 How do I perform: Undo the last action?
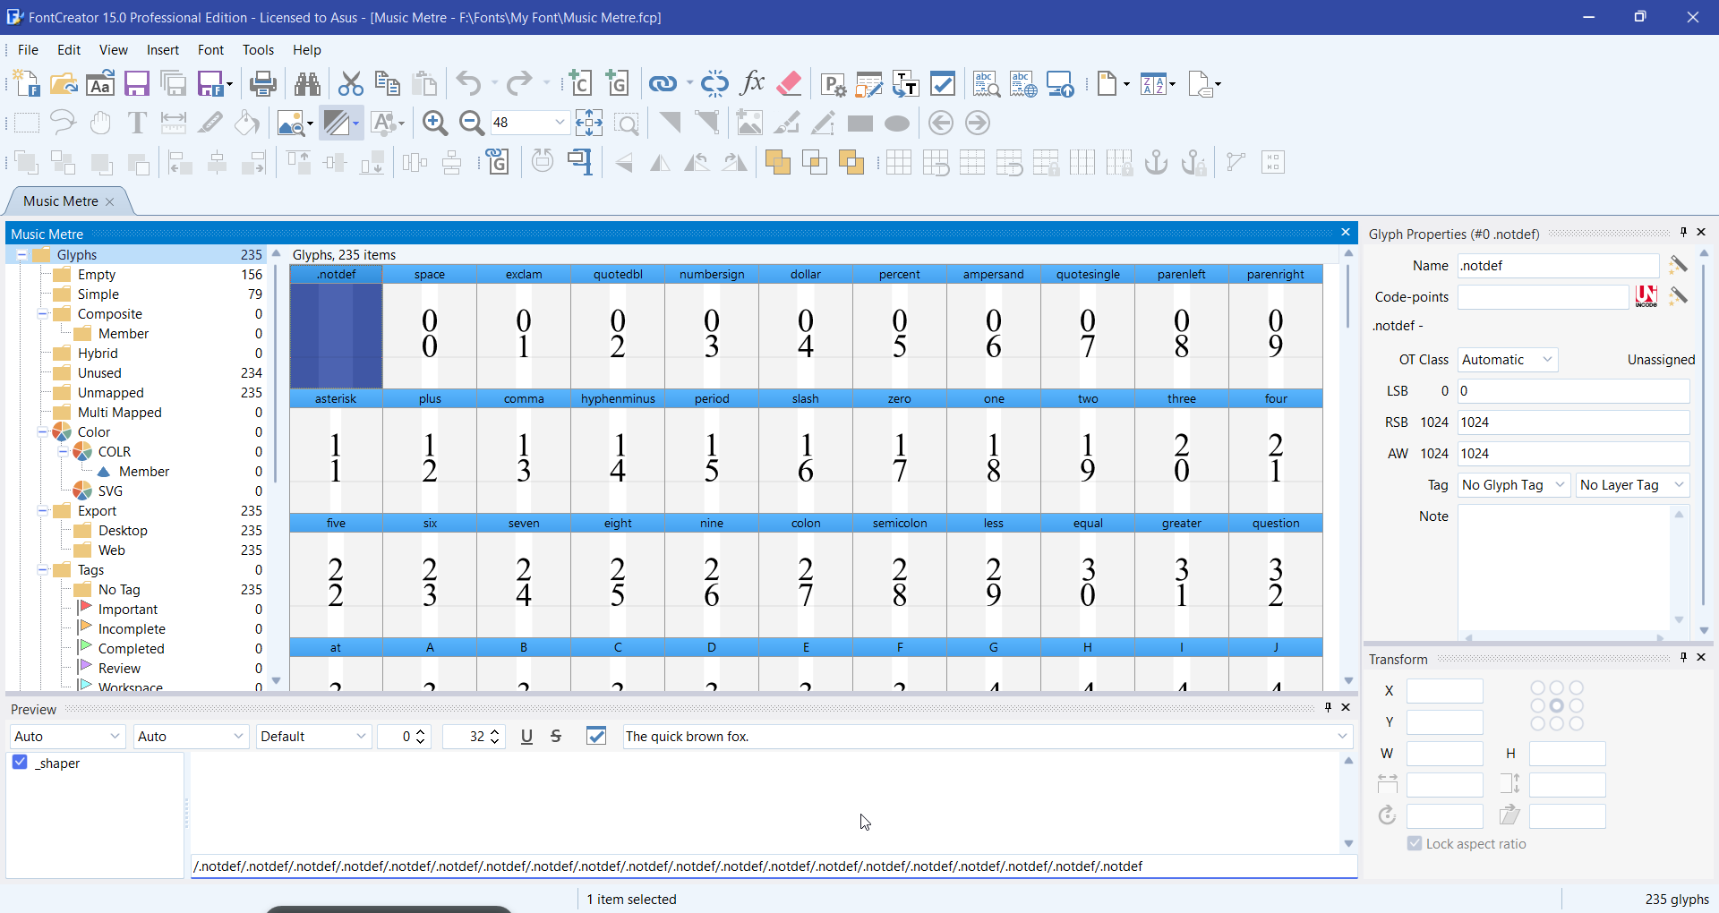click(468, 84)
